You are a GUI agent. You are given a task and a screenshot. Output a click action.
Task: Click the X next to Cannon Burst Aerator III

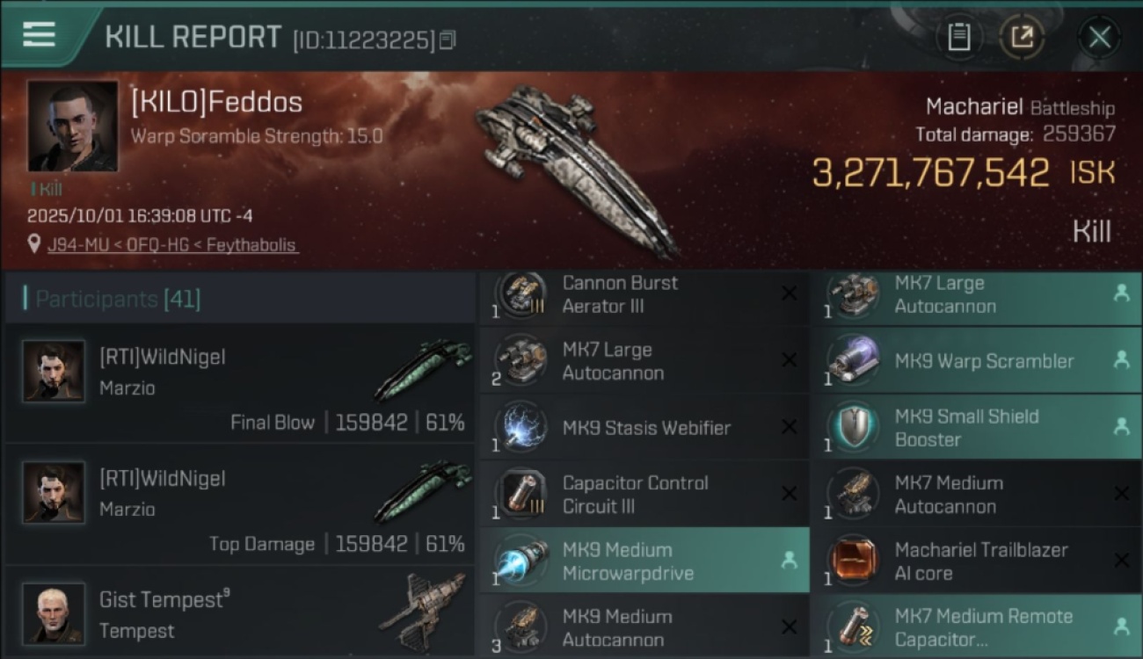tap(789, 294)
